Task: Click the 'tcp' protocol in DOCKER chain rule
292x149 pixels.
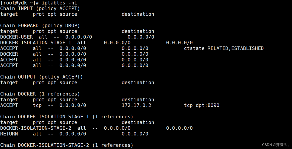Action: click(37, 105)
